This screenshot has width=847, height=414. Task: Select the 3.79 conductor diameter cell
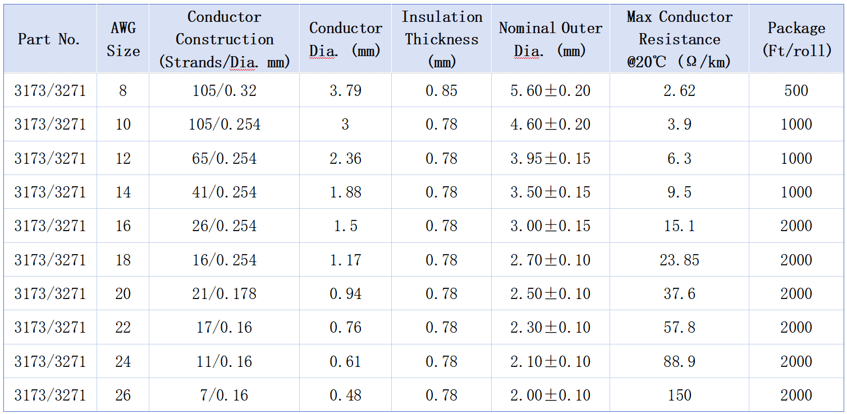345,90
